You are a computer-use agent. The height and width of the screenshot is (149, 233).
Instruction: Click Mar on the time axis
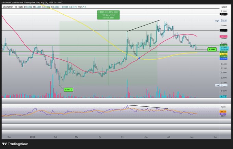coord(77,137)
